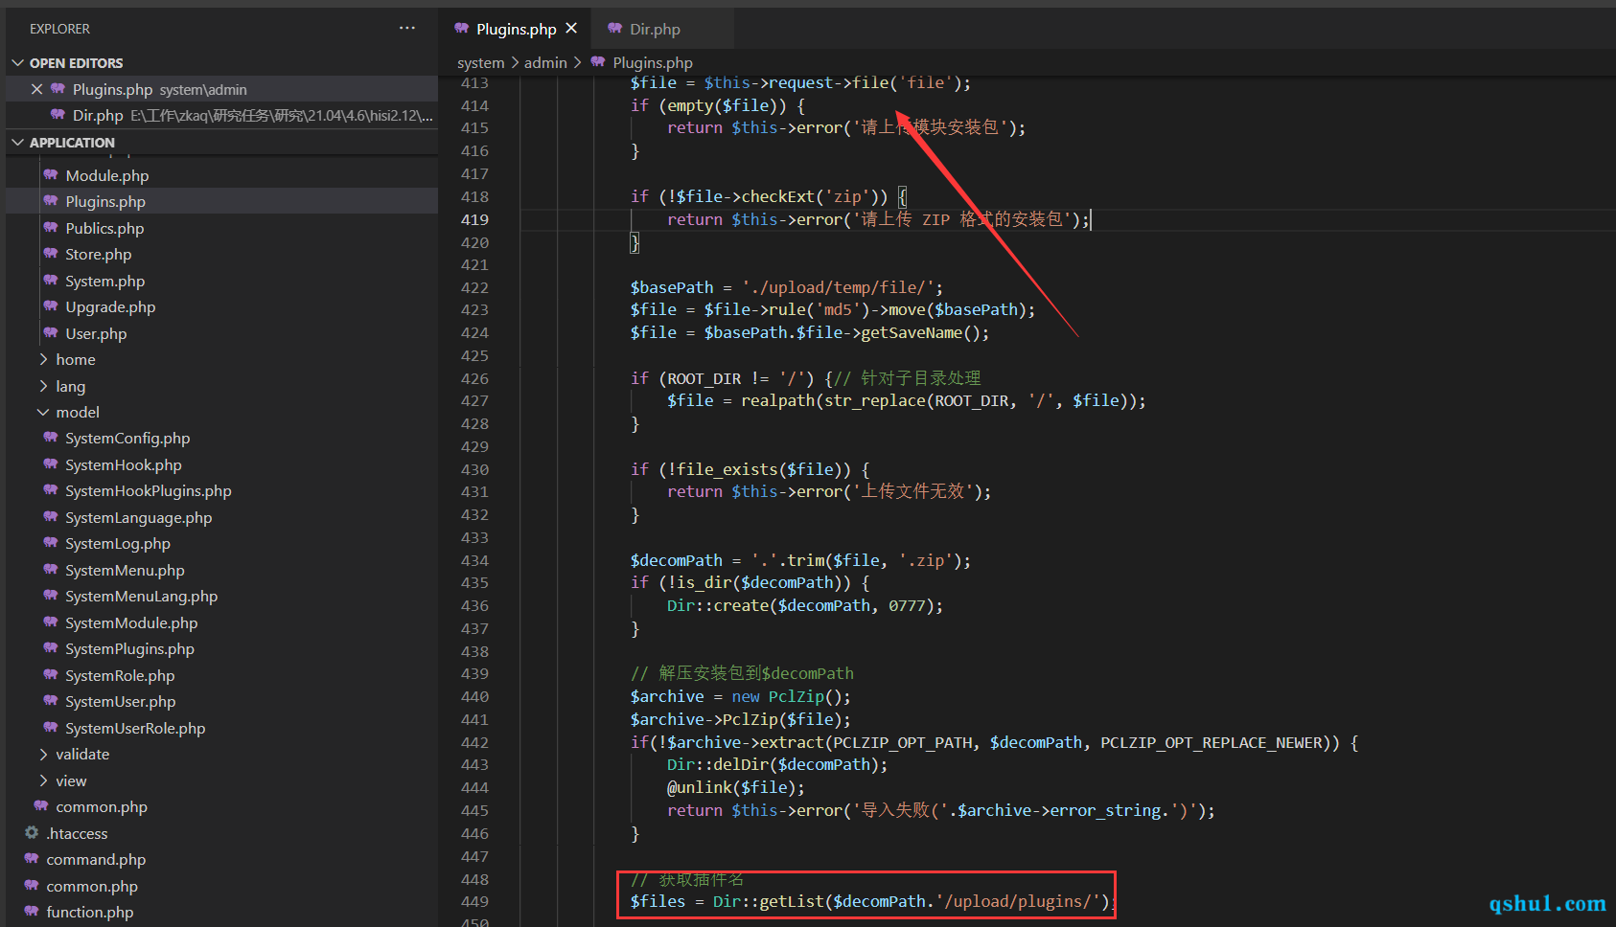Click the PHP icon on the Dir.php tab
1616x927 pixels.
615,29
